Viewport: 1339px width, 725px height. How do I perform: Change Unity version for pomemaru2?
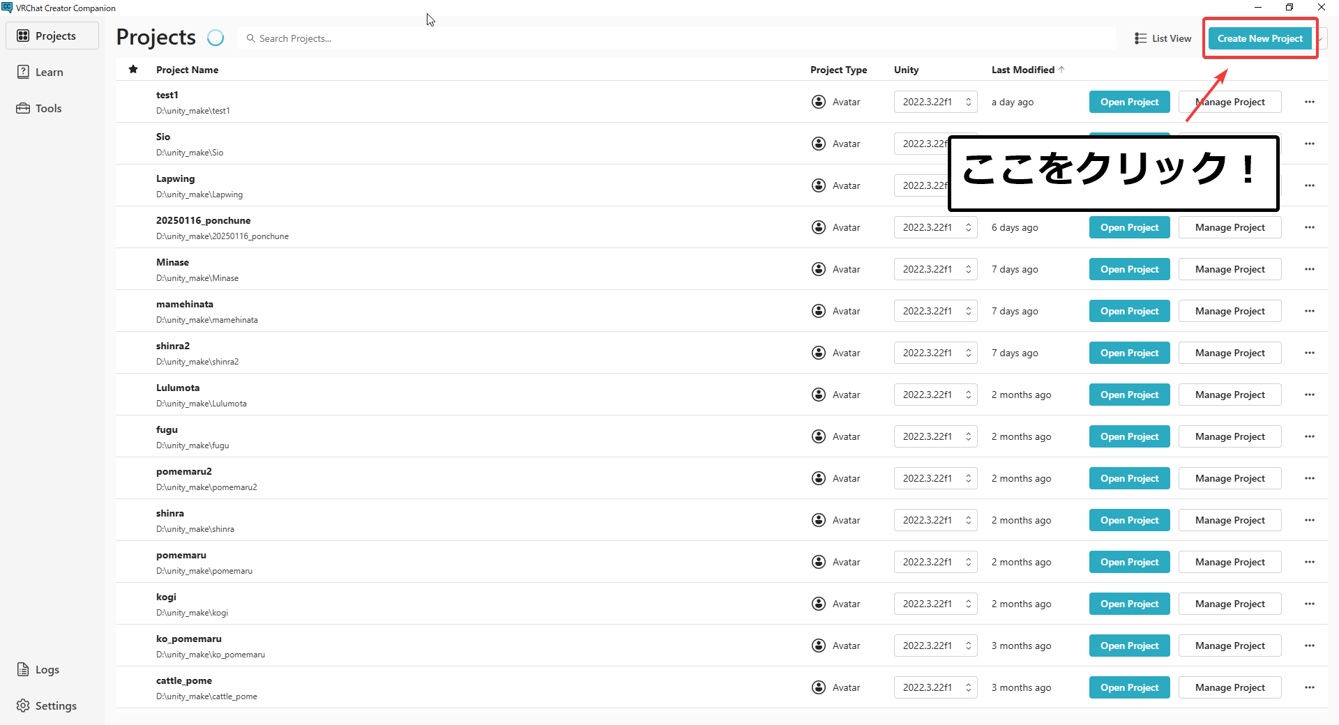click(x=935, y=478)
